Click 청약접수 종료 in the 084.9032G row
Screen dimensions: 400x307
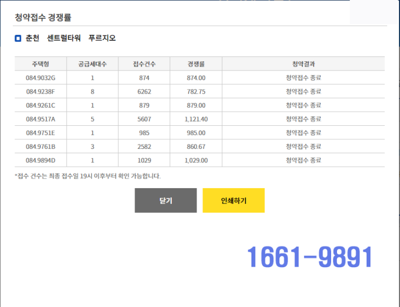pos(303,78)
